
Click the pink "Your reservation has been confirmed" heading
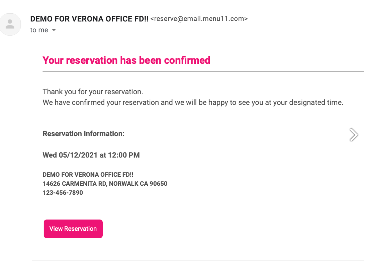click(x=126, y=60)
